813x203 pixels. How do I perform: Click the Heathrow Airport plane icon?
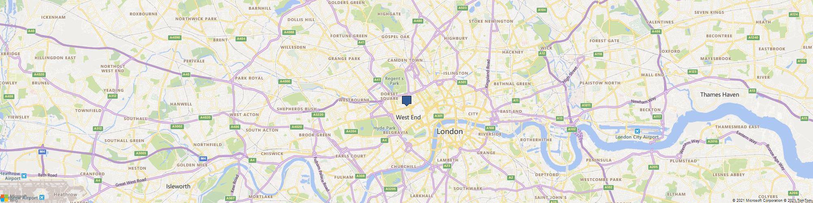24,176
